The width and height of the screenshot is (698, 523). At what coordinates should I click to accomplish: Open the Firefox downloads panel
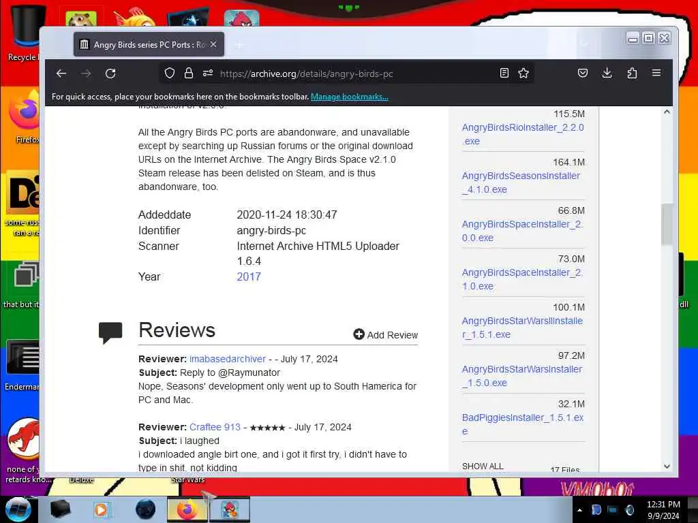click(x=607, y=73)
